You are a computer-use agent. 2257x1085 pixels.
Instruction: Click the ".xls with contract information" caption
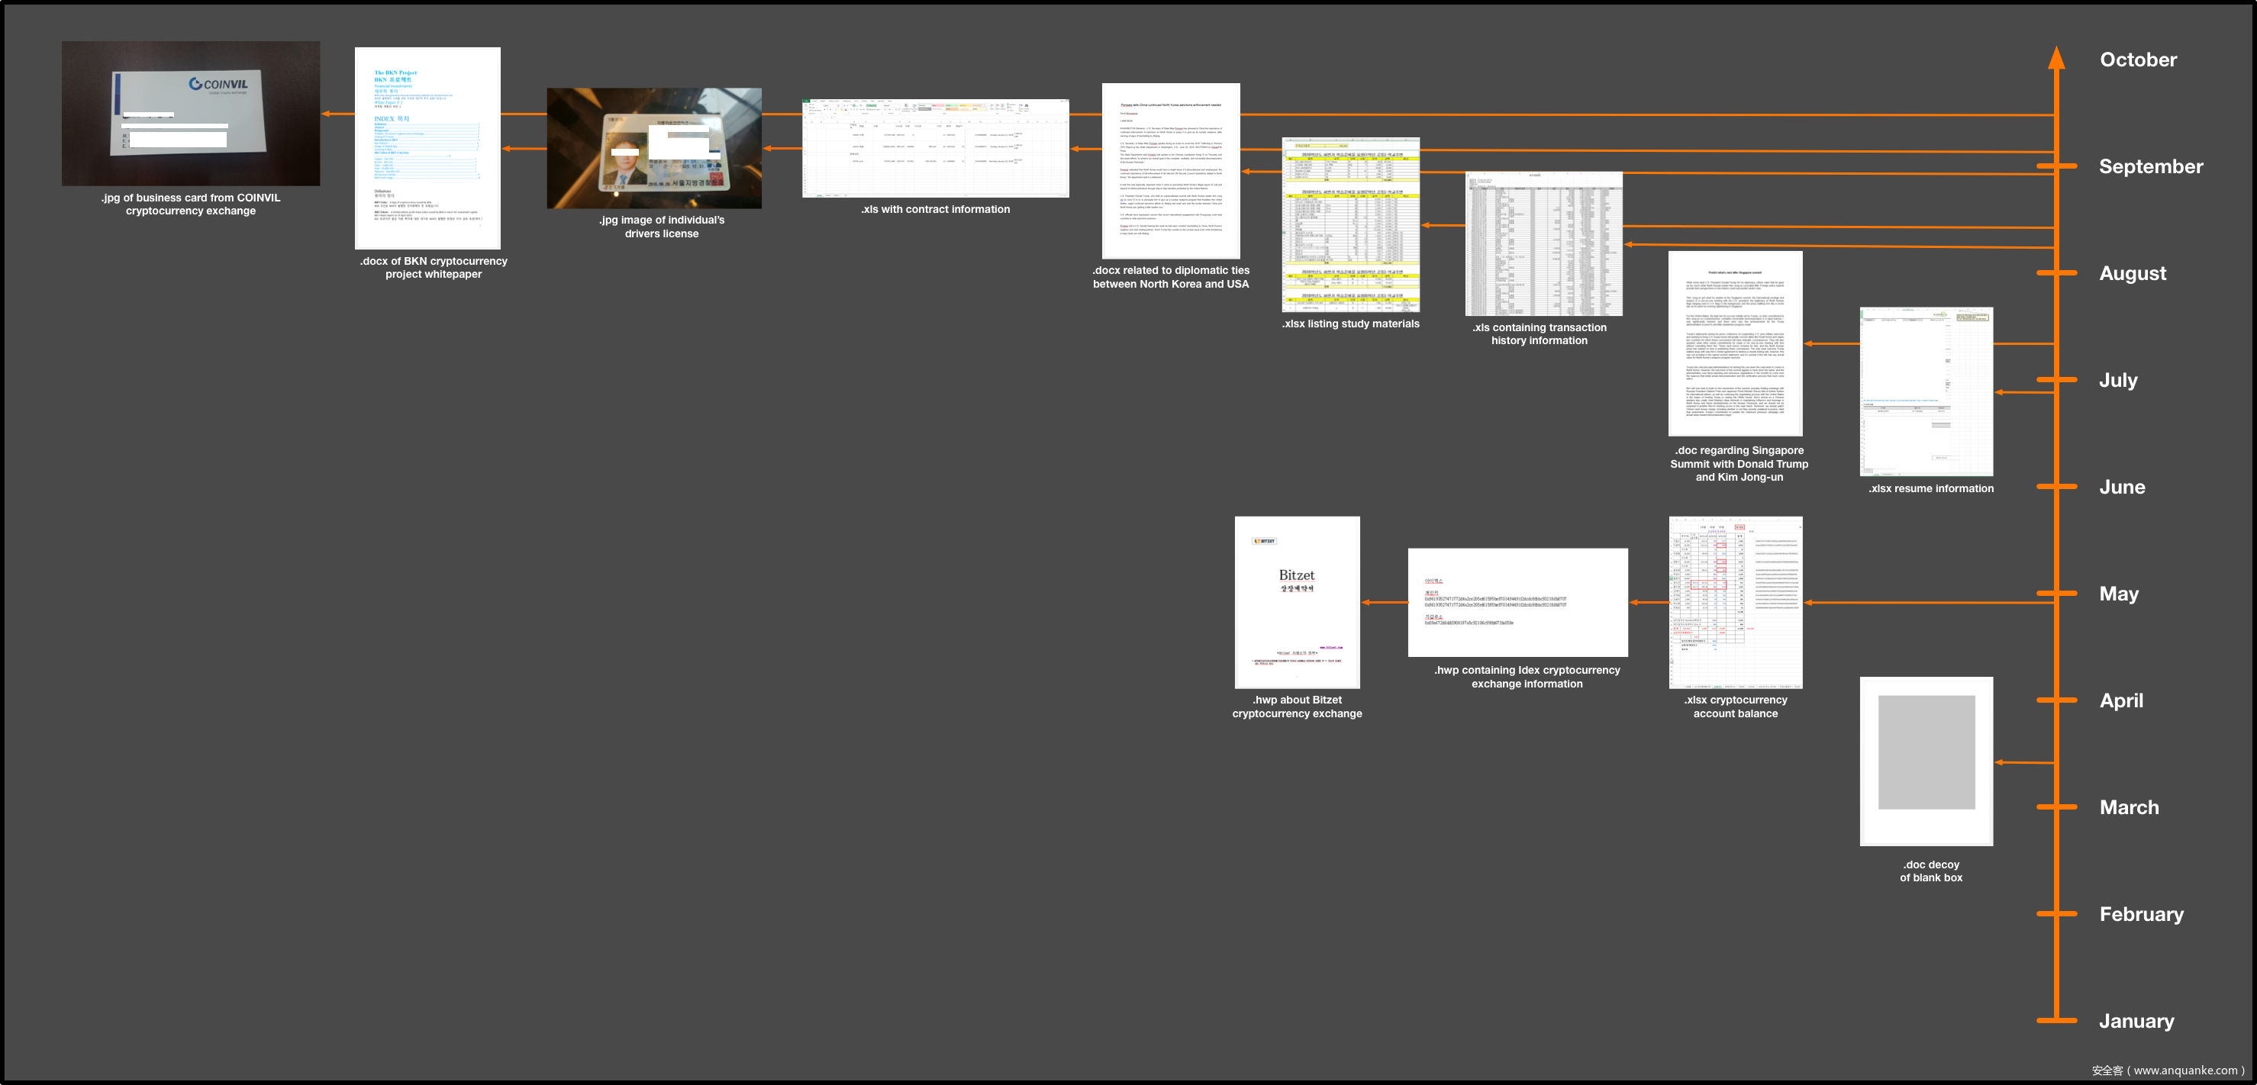935,209
